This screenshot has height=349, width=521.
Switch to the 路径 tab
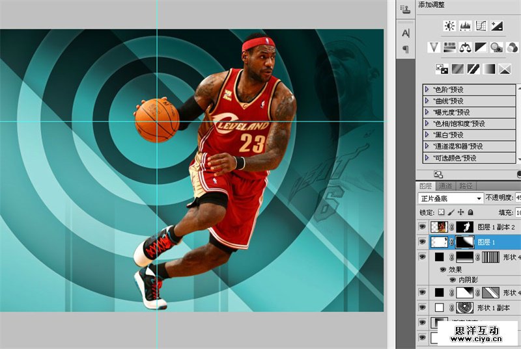[465, 186]
